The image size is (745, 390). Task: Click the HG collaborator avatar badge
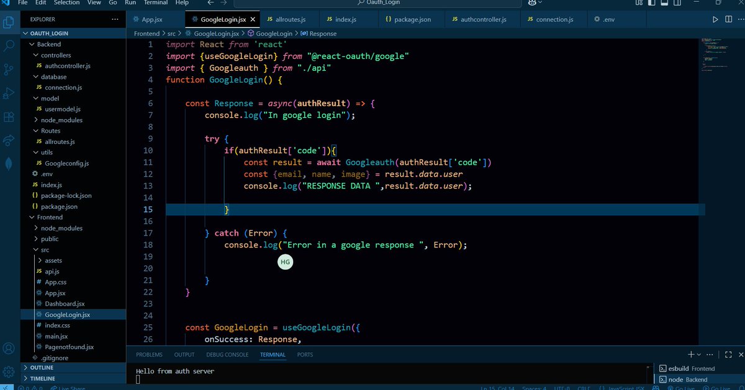pyautogui.click(x=285, y=262)
